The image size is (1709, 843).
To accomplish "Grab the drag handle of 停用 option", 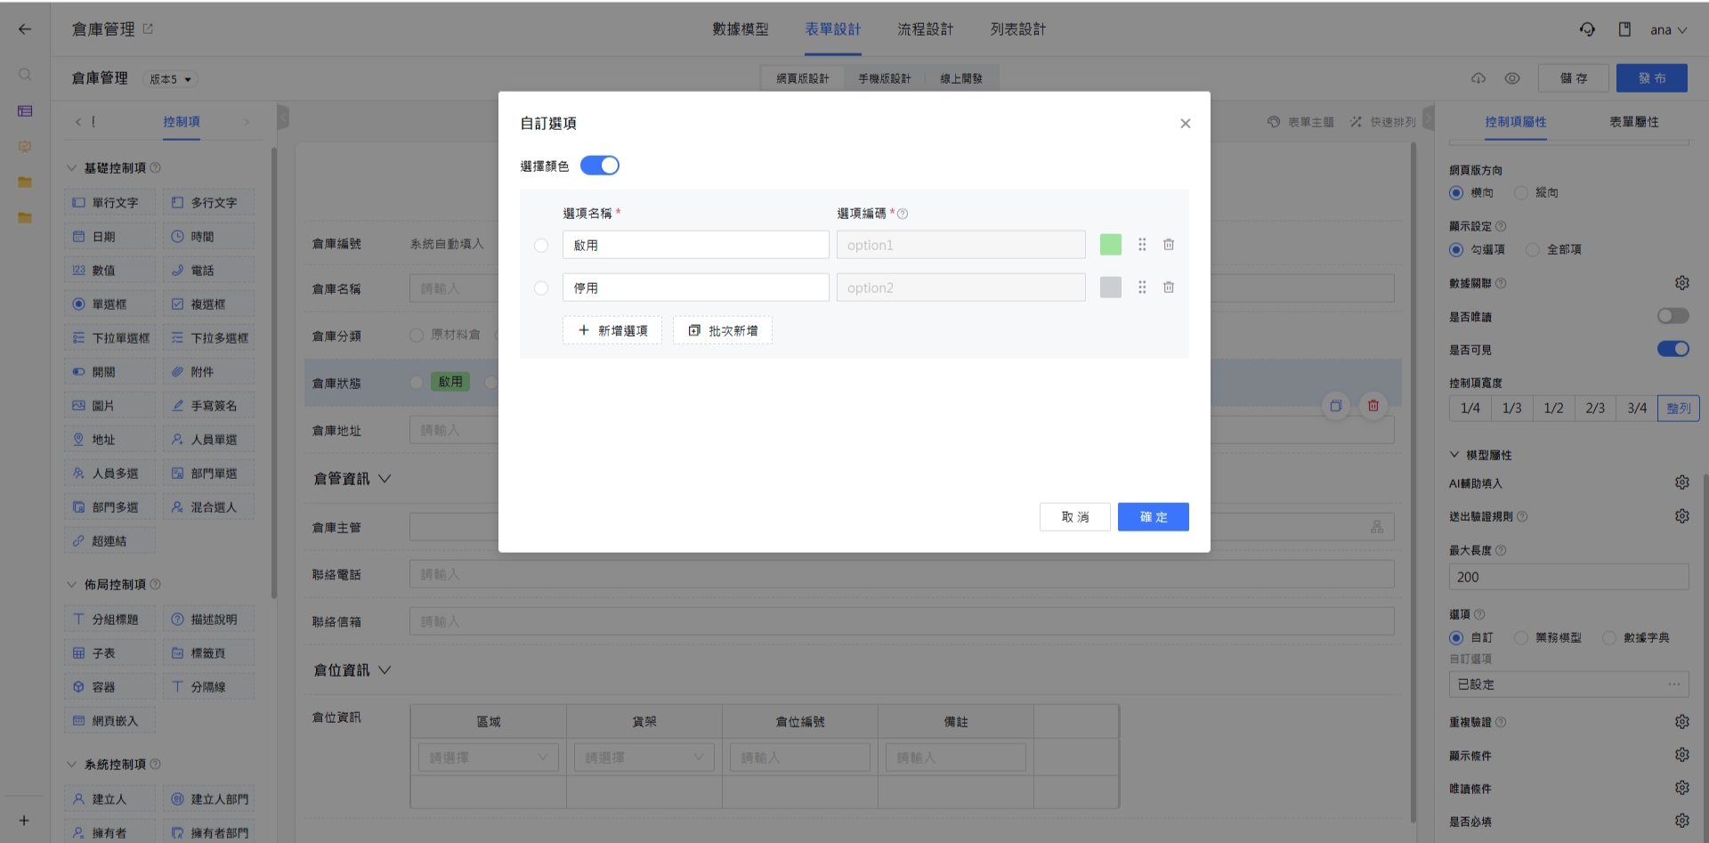I will tap(1142, 288).
